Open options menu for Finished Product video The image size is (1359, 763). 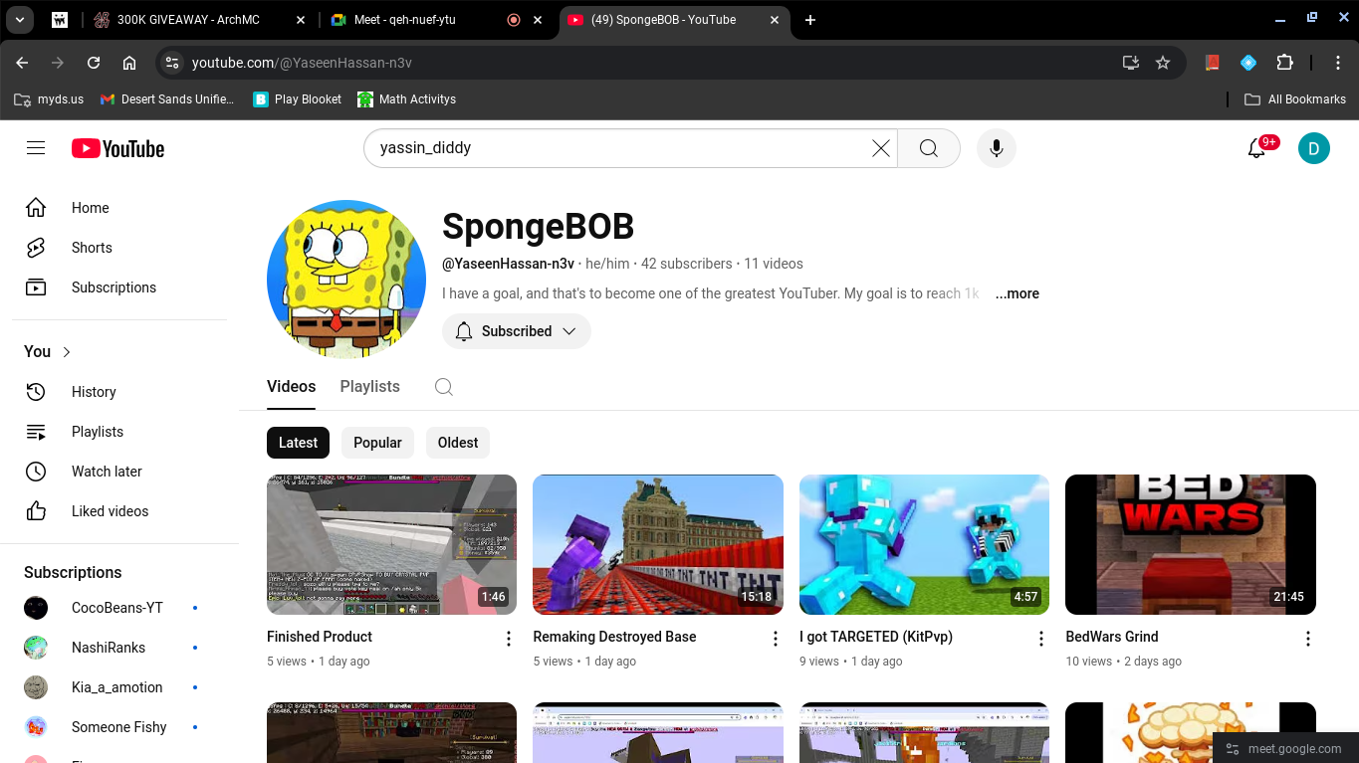(509, 639)
